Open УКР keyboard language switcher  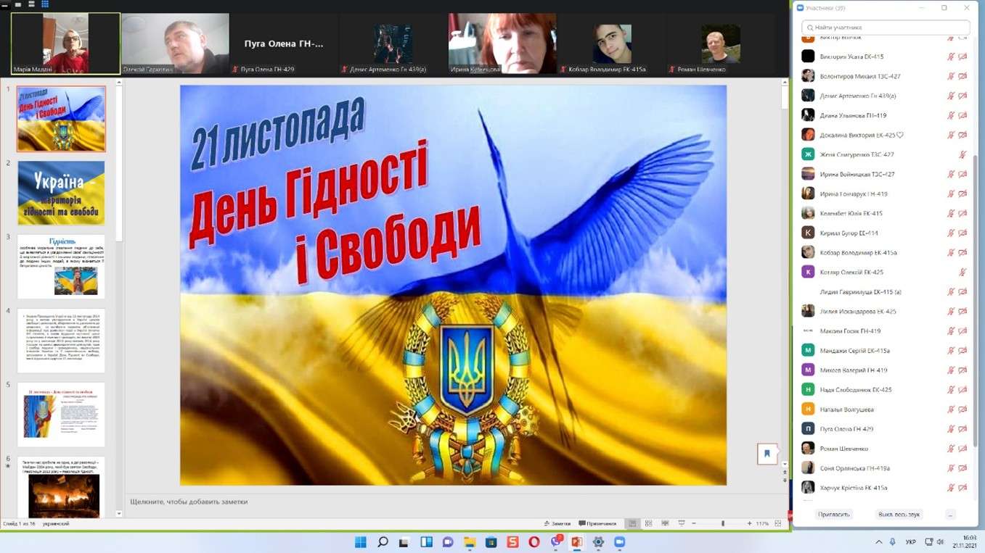point(911,542)
